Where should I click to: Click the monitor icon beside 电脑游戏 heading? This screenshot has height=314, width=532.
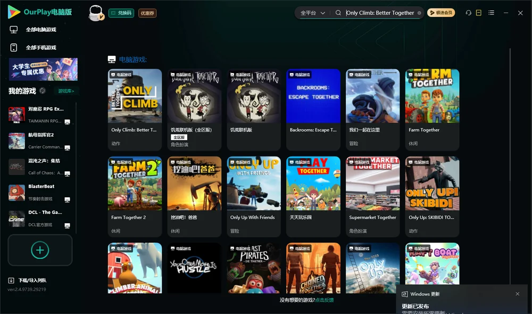(112, 59)
